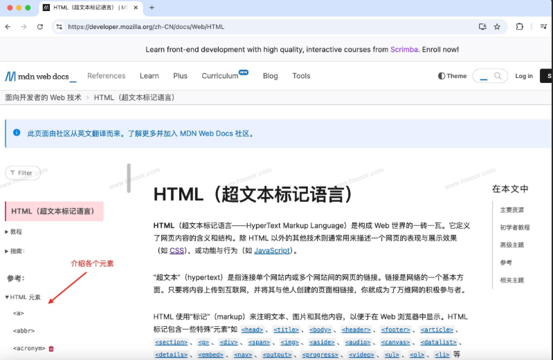This screenshot has width=553, height=360.
Task: Toggle the Theme switcher
Action: click(453, 76)
